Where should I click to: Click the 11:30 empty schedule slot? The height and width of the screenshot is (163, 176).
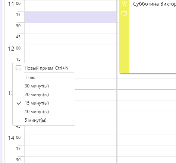click(x=70, y=28)
